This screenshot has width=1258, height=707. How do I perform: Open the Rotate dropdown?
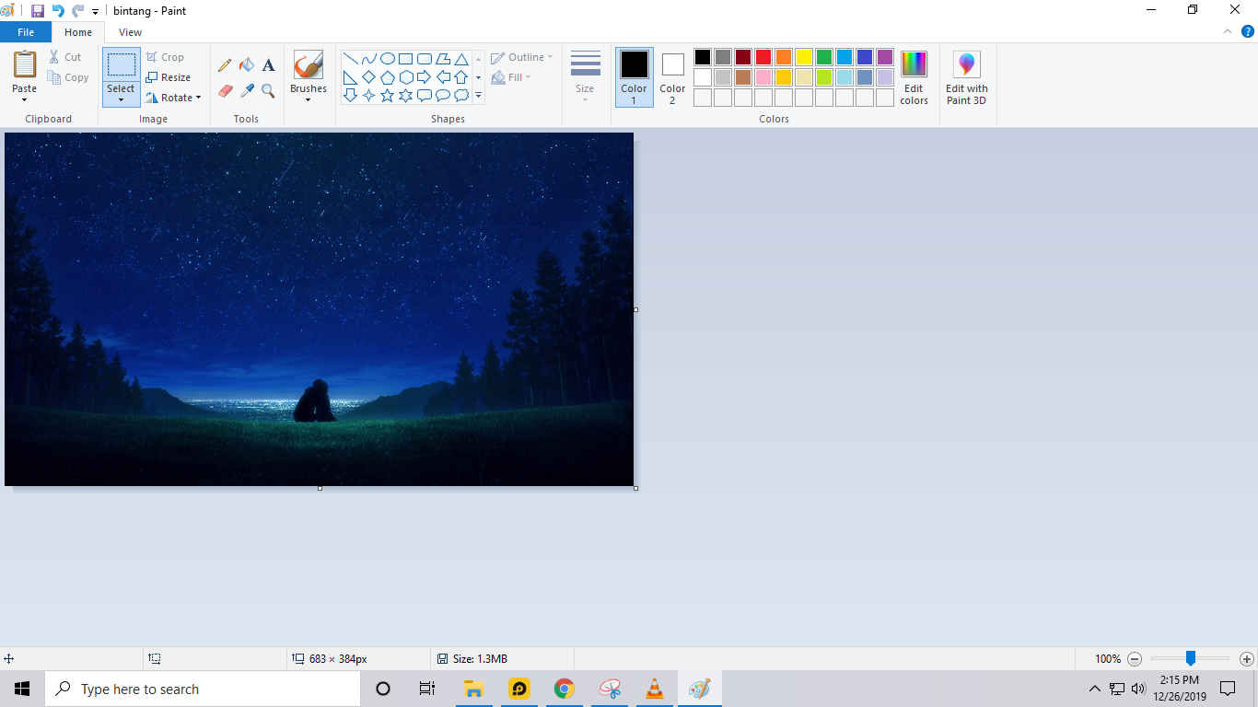(173, 98)
